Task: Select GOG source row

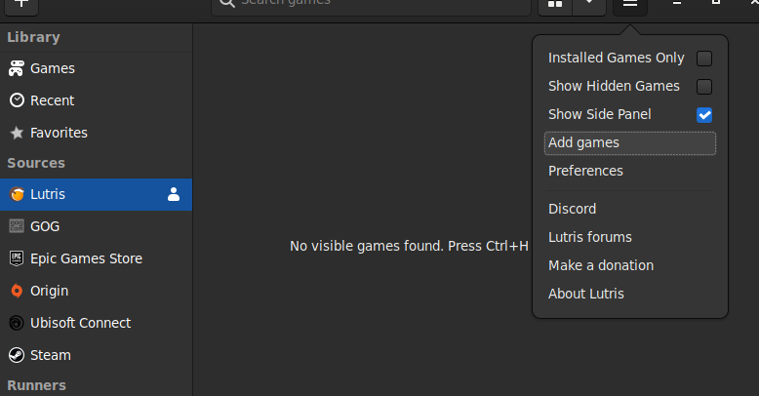Action: (96, 226)
